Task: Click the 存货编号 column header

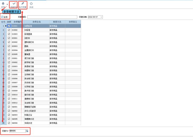Action: 18,22
